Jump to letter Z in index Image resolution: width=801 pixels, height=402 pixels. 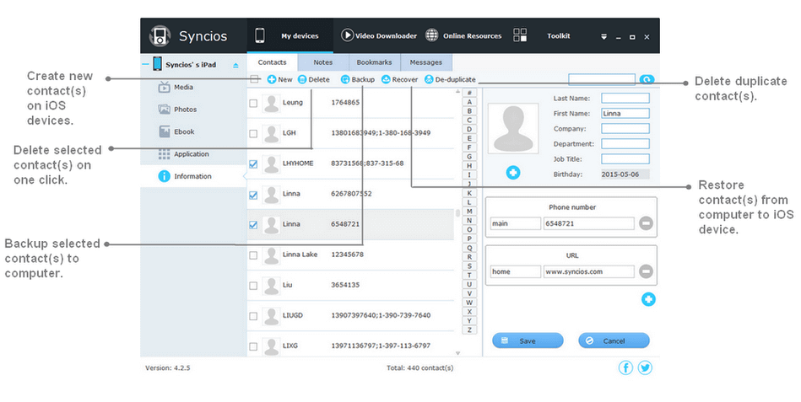coord(469,330)
